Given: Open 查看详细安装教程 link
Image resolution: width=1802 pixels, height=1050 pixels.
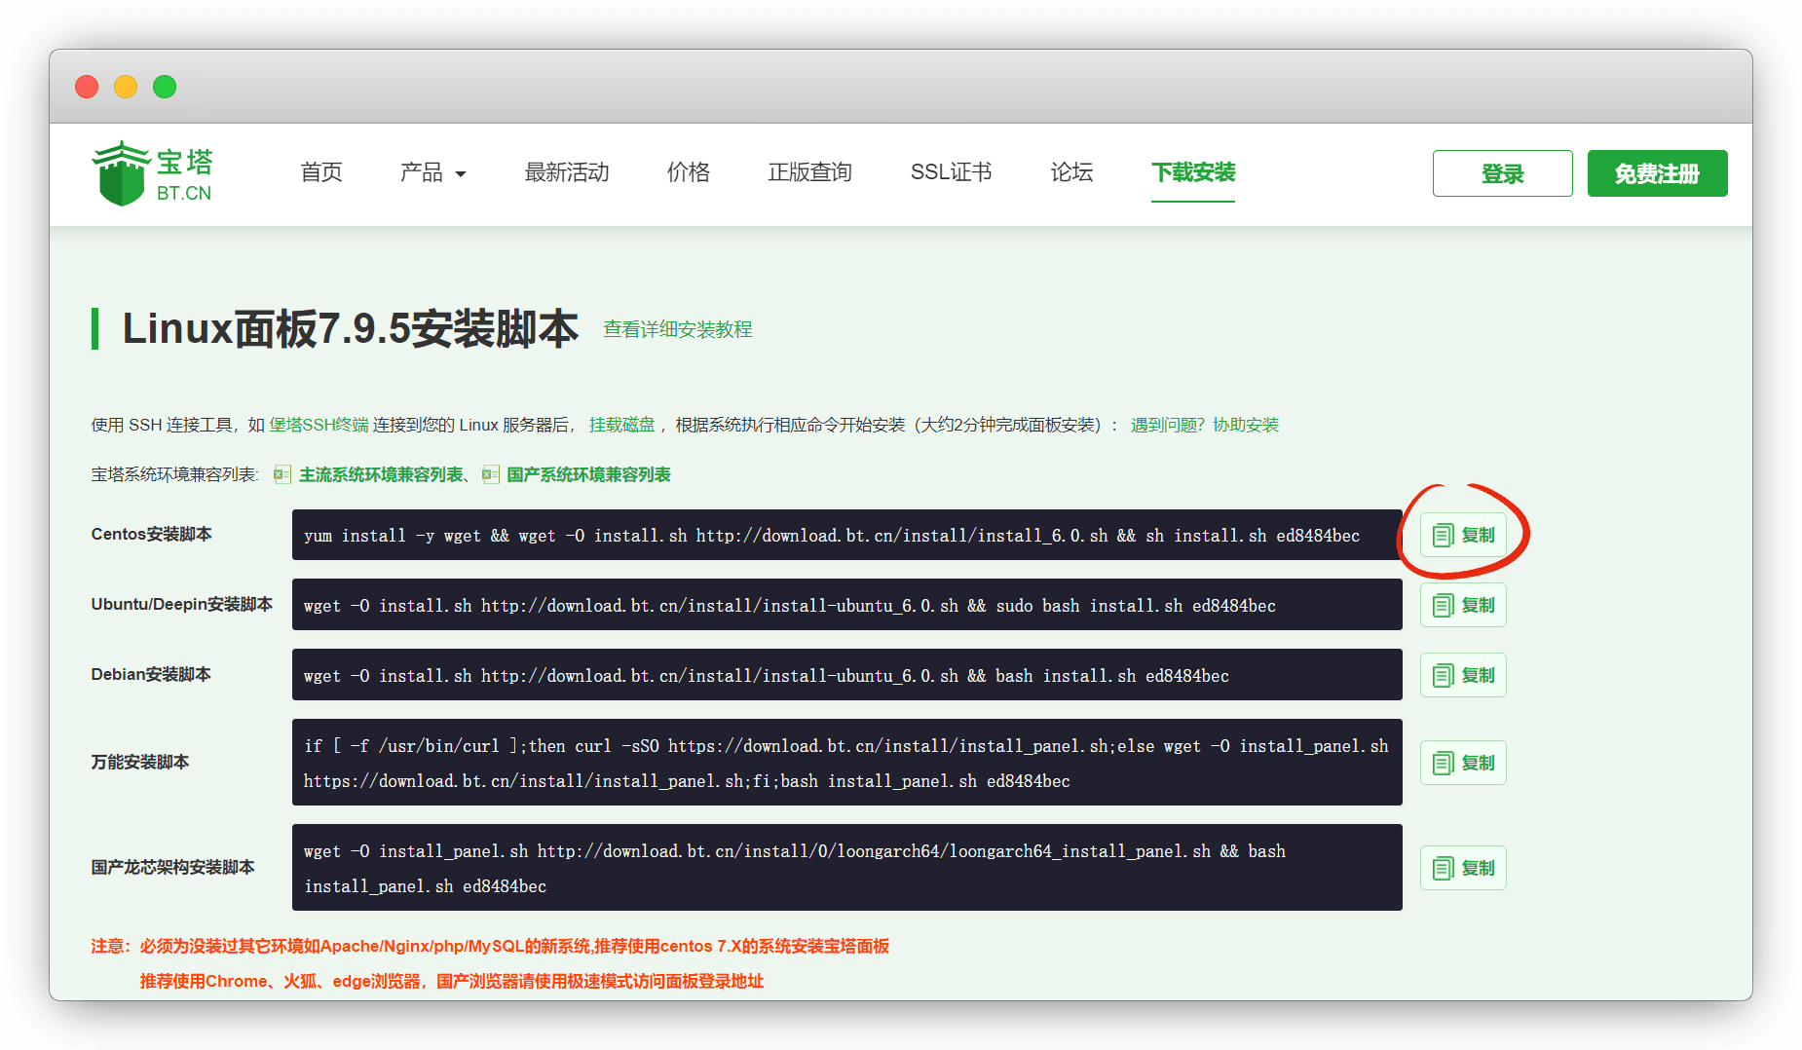Looking at the screenshot, I should point(677,329).
